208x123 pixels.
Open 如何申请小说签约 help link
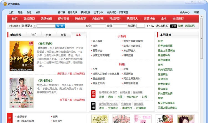[108, 104]
